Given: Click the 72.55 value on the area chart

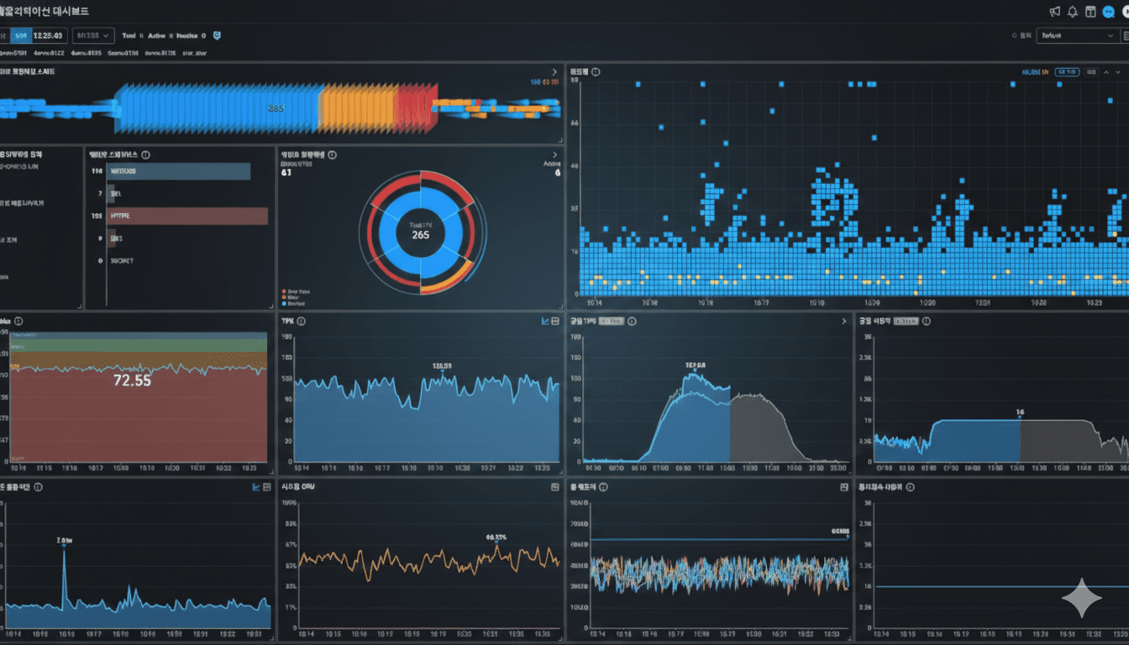Looking at the screenshot, I should click(x=131, y=380).
